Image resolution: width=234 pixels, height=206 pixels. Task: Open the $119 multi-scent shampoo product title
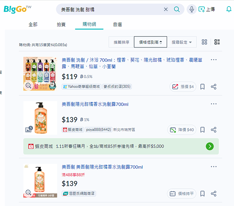click(x=132, y=63)
